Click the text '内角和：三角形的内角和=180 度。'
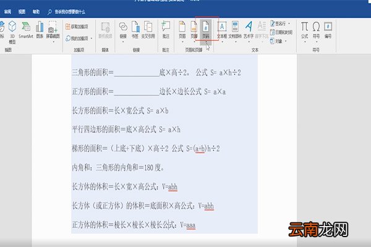Image resolution: width=371 pixels, height=247 pixels. click(118, 167)
